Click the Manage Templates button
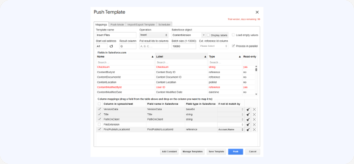The width and height of the screenshot is (354, 164). tap(193, 152)
